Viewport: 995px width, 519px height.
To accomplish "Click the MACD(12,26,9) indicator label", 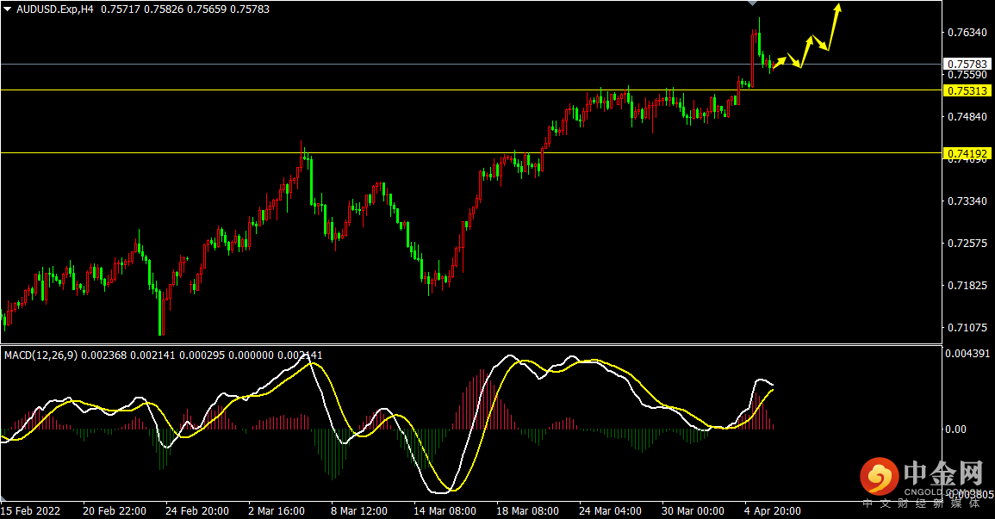I will (40, 355).
